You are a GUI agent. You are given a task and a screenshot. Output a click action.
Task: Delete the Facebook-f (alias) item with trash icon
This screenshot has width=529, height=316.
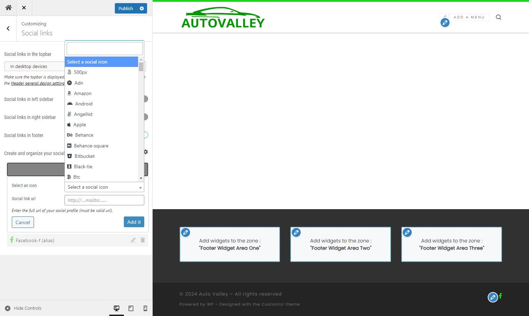(143, 240)
